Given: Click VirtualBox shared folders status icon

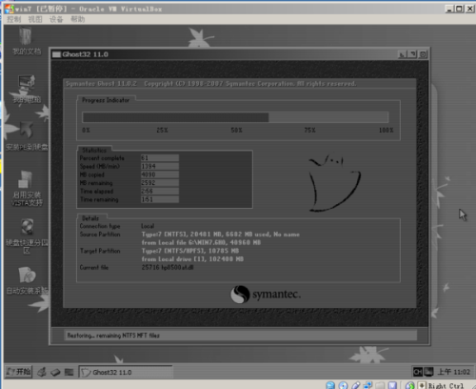Looking at the screenshot, I should 380,385.
